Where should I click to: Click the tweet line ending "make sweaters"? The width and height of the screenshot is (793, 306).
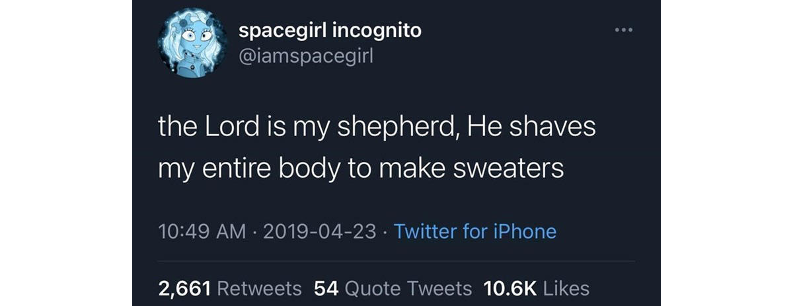[361, 169]
